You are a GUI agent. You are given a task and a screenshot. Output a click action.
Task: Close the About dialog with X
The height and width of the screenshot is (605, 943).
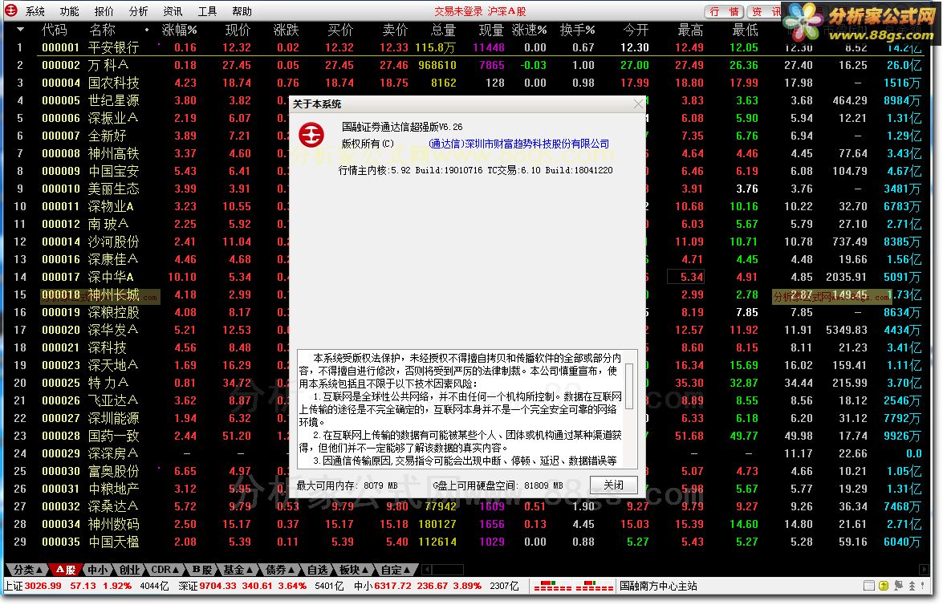pyautogui.click(x=638, y=104)
